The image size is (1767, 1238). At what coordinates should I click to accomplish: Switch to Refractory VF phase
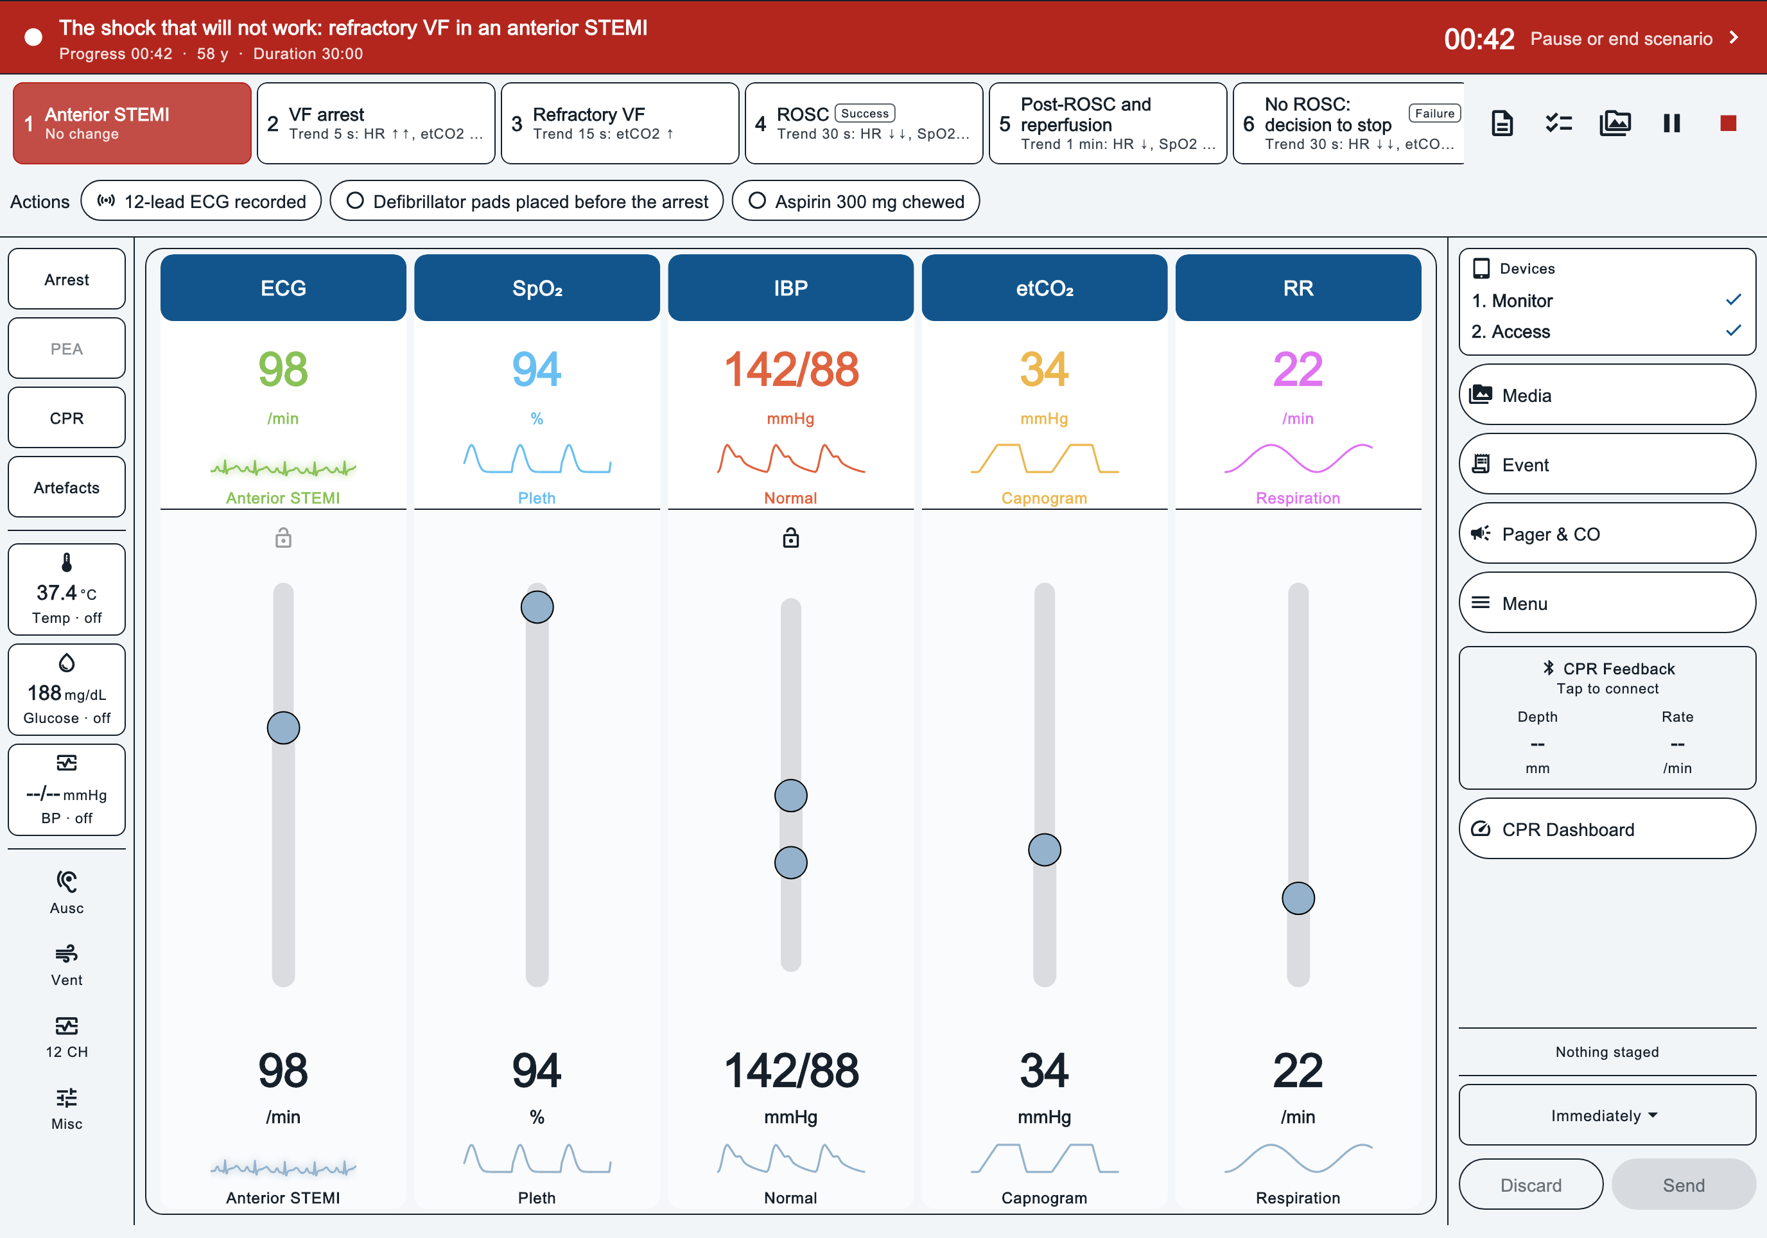pos(620,123)
